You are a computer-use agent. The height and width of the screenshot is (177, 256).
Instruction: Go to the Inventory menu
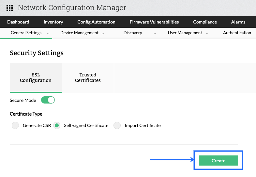pos(53,22)
